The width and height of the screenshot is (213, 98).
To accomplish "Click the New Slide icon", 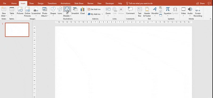I will (x=4, y=9).
